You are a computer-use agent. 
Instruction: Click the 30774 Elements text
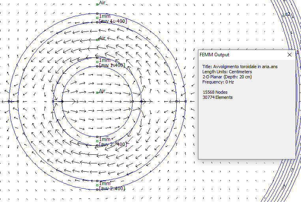217,97
